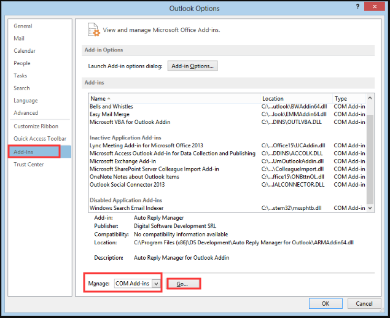Click Auto Reply Manager for Outlook Addin description
390x318 pixels.
[182, 258]
